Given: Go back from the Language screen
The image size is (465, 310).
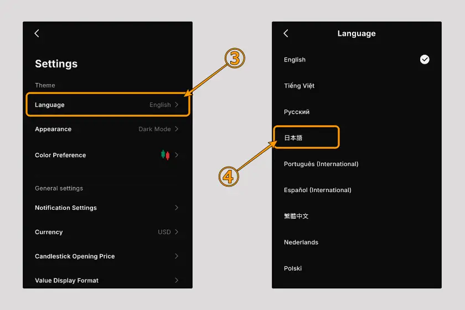Looking at the screenshot, I should [x=286, y=33].
